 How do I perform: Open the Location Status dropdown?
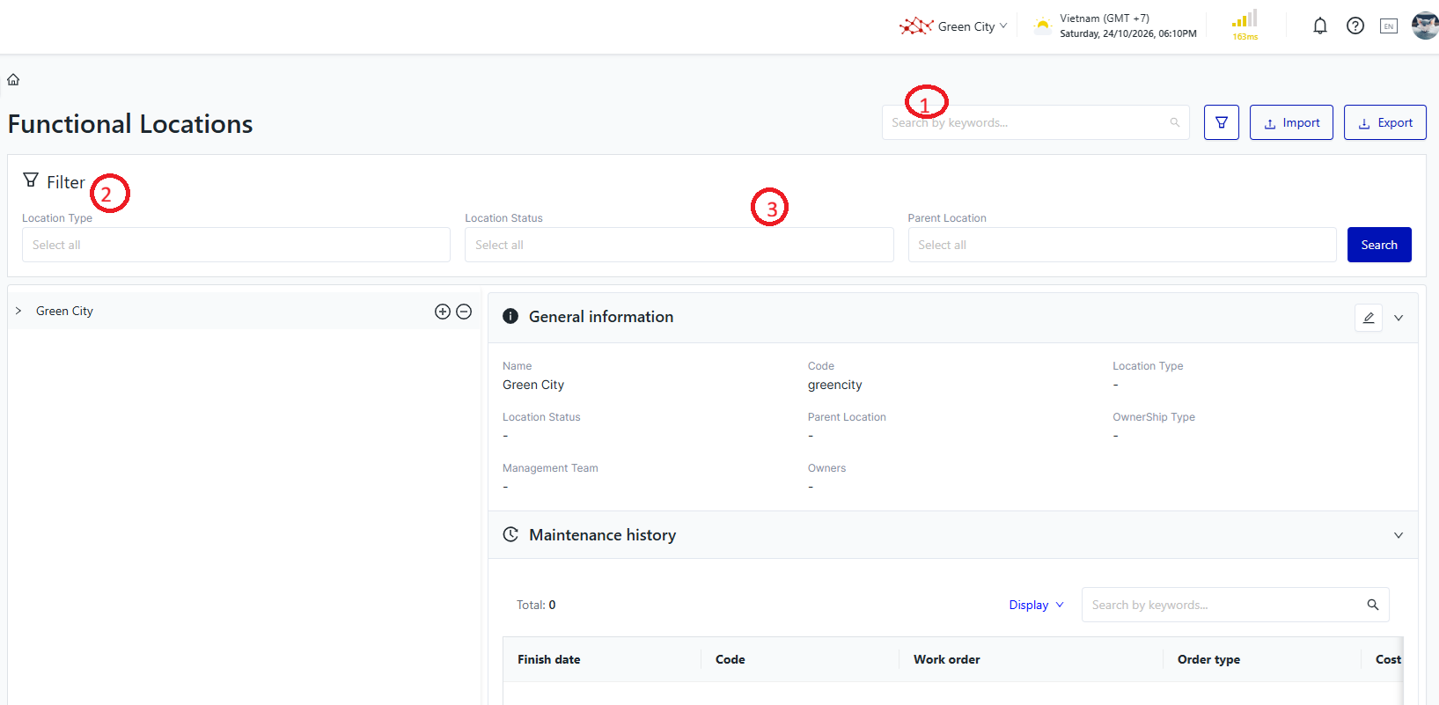click(x=679, y=245)
